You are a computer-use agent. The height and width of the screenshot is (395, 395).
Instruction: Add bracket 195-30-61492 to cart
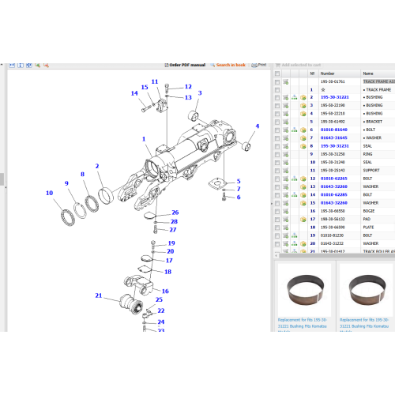point(286,122)
